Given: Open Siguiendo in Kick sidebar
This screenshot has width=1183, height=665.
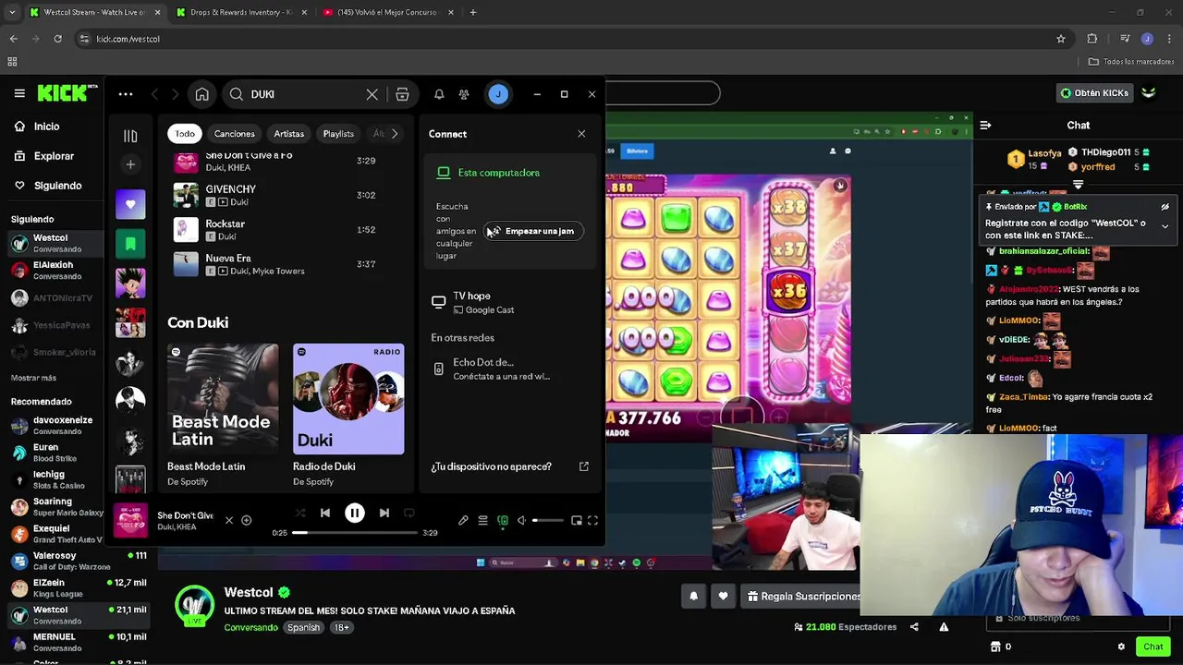Looking at the screenshot, I should click(x=57, y=186).
